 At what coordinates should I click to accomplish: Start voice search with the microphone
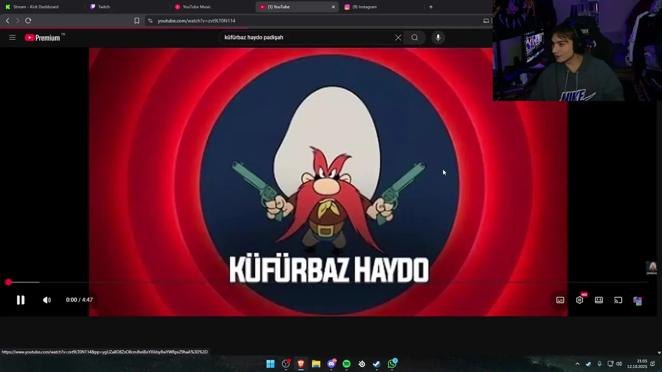[438, 37]
